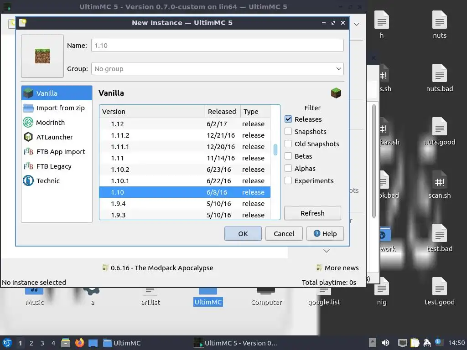Select the nig file on desktop

pyautogui.click(x=382, y=291)
